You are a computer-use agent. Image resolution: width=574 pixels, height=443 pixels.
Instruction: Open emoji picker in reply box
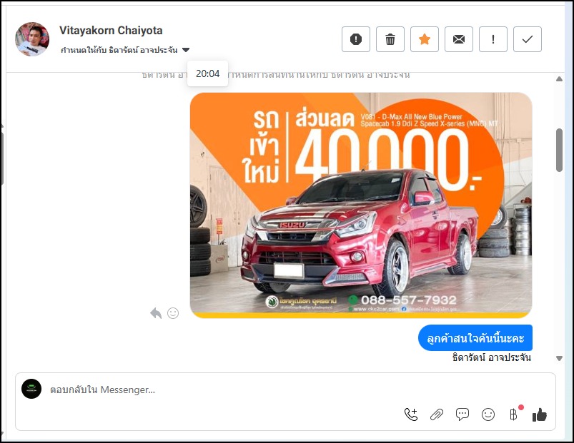[488, 414]
